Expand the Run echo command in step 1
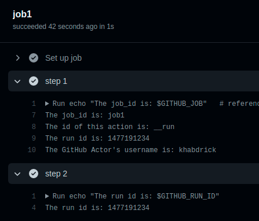Viewport: 259px width, 221px height. tap(47, 104)
